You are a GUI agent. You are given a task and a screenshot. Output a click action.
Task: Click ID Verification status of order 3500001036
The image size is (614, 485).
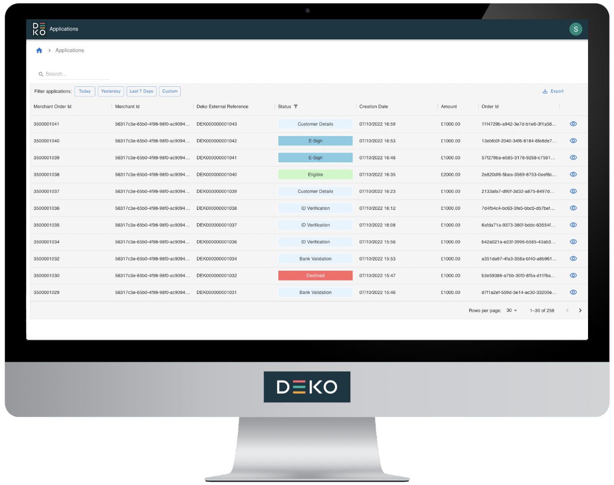pyautogui.click(x=316, y=208)
